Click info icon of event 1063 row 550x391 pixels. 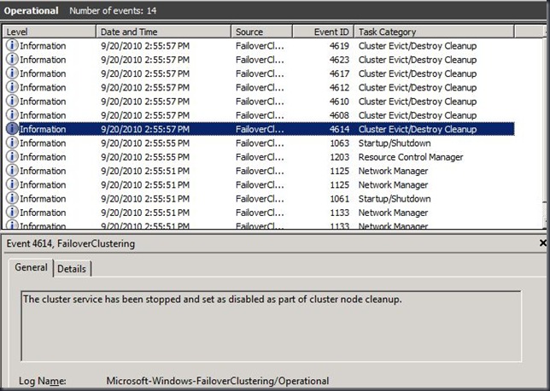pos(12,143)
